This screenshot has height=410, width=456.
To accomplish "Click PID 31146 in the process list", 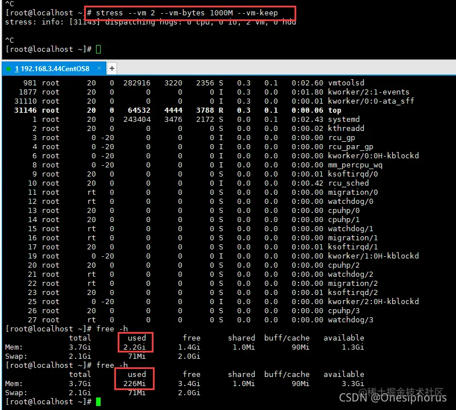I will (25, 110).
